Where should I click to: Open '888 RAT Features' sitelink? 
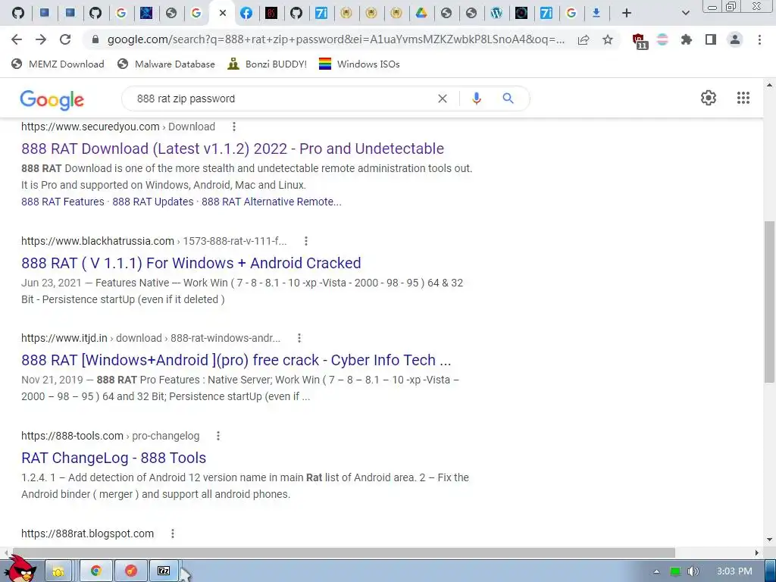coord(63,202)
